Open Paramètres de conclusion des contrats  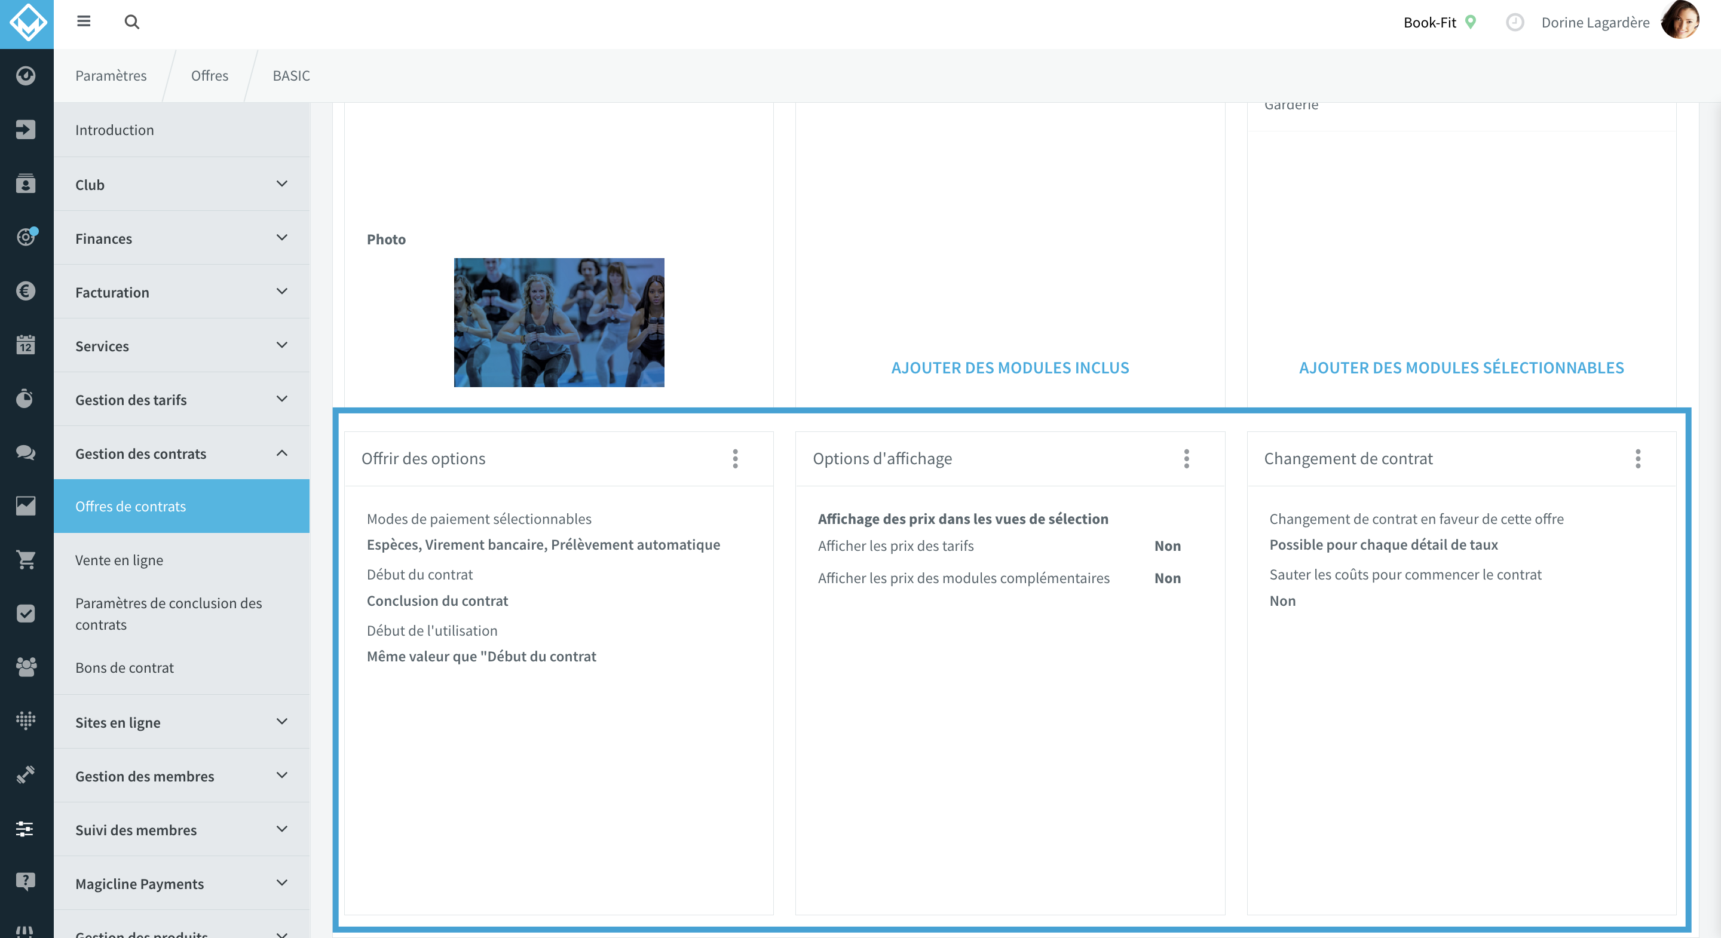coord(182,614)
